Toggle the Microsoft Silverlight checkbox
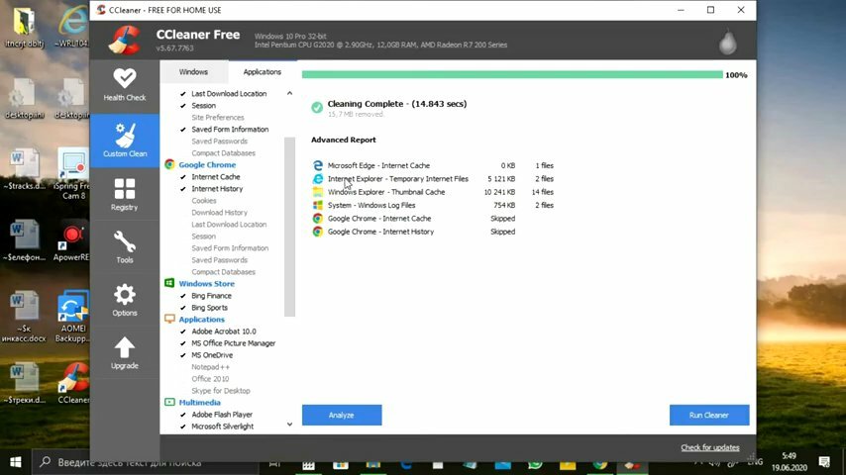846x475 pixels. coord(183,427)
